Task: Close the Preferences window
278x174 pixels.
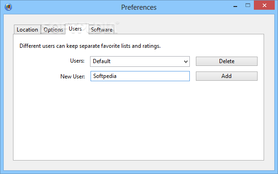Action: pyautogui.click(x=264, y=5)
